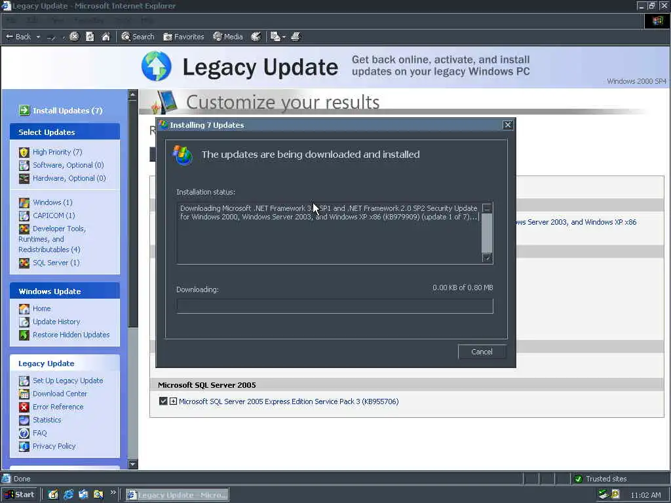Image resolution: width=671 pixels, height=503 pixels.
Task: Close the Installing 7 Updates dialog
Action: (508, 125)
